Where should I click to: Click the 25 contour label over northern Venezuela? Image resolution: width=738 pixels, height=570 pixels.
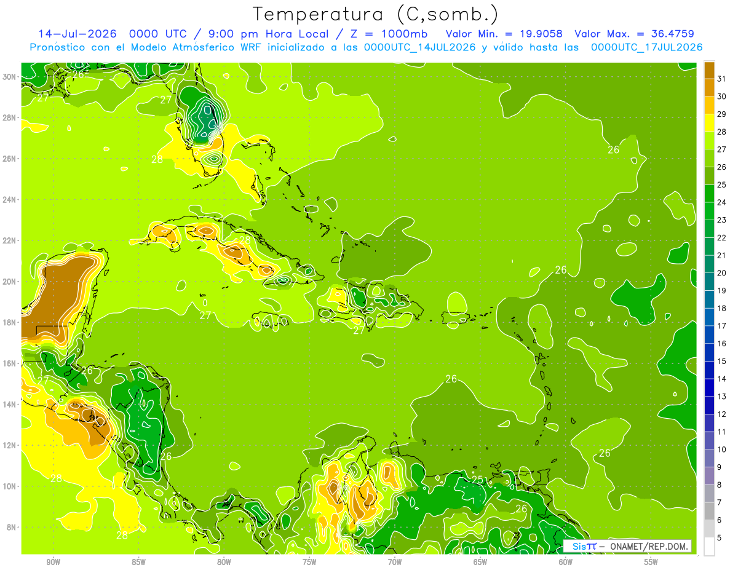478,480
